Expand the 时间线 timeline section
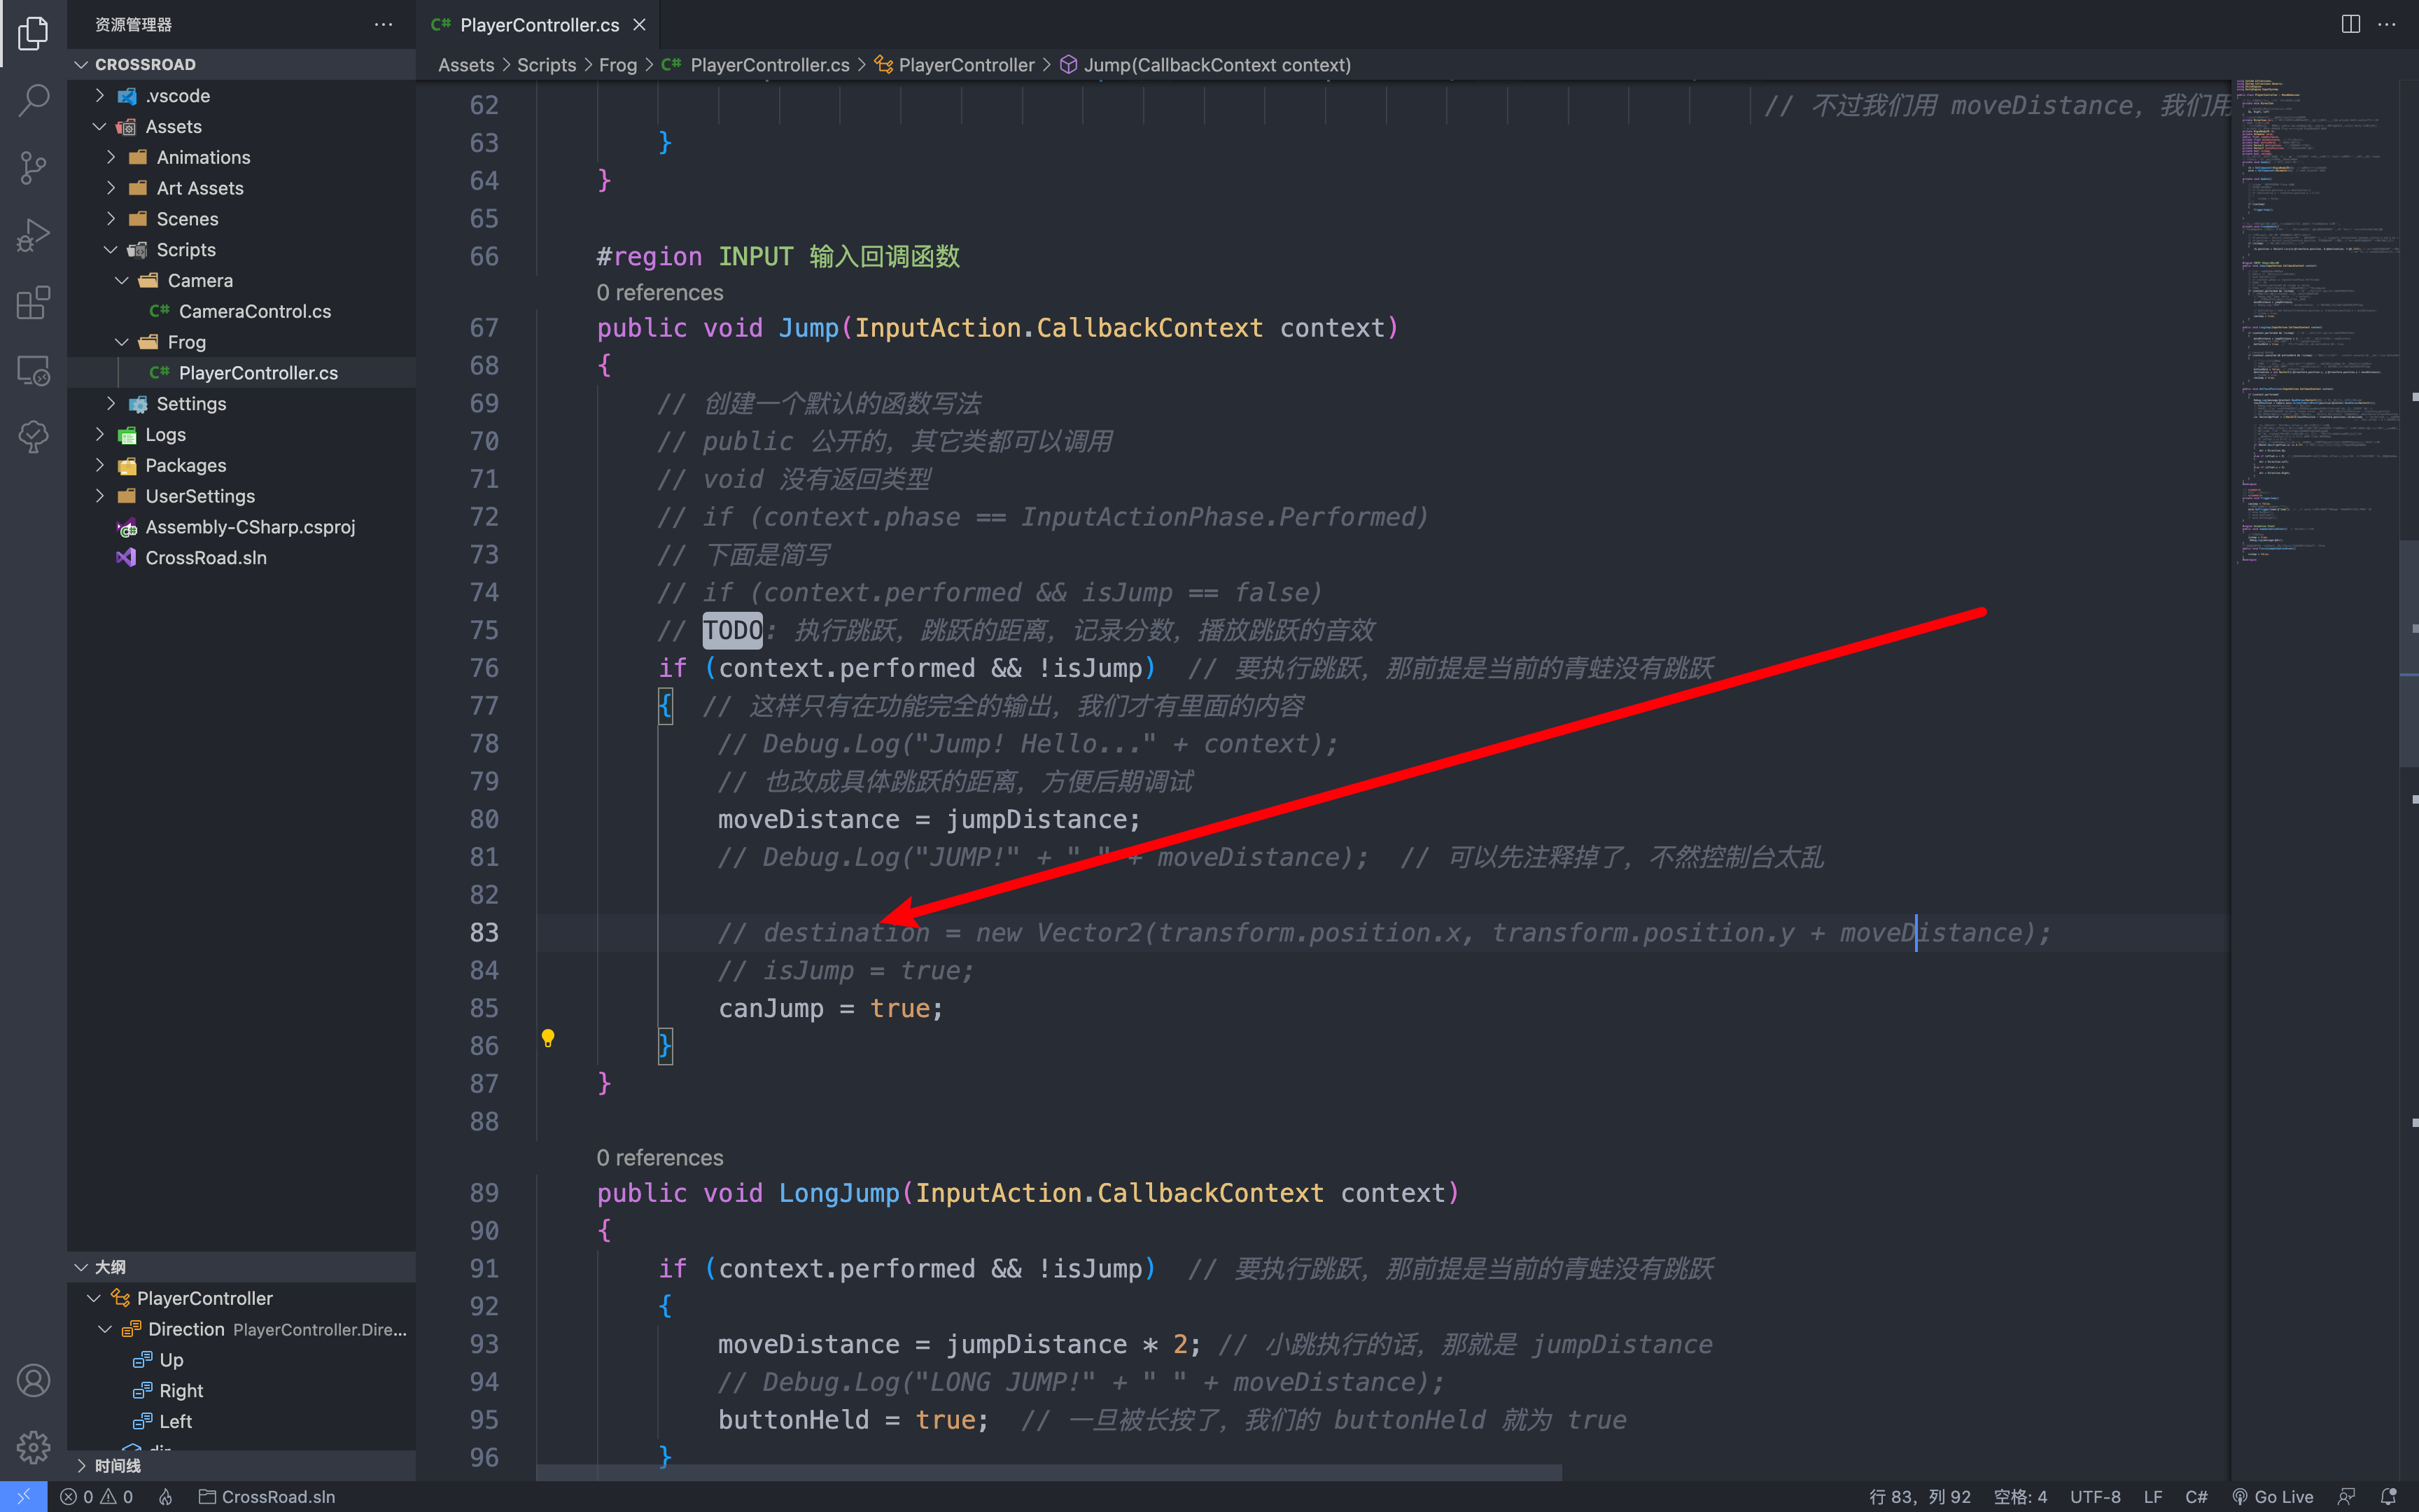 pos(241,1466)
